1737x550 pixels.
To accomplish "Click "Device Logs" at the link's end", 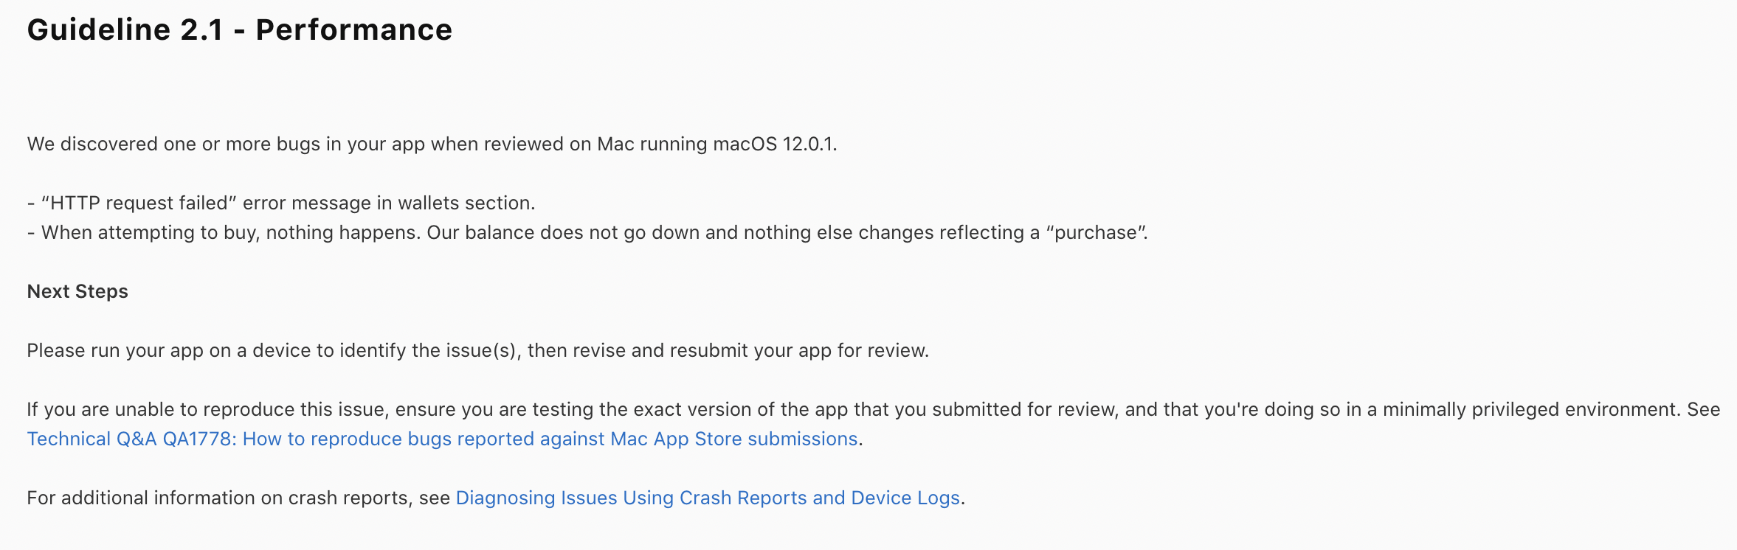I will click(x=905, y=498).
